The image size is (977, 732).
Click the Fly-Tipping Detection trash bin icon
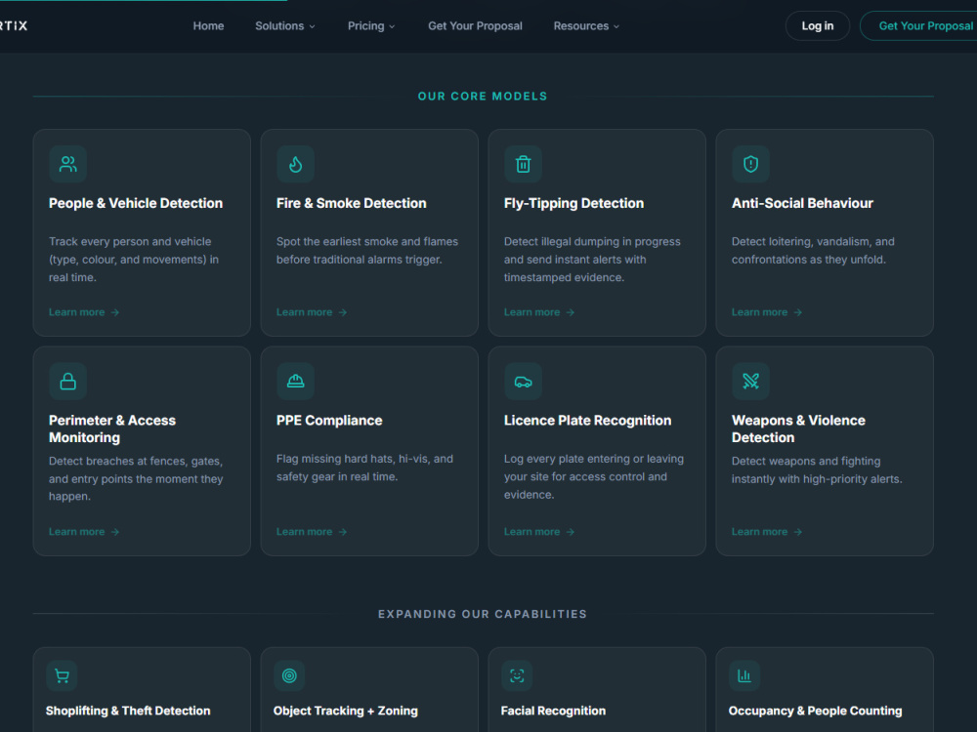(x=523, y=164)
